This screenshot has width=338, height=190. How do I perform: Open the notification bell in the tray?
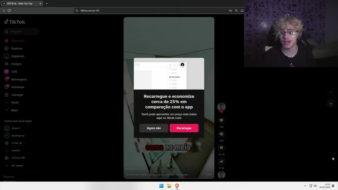coord(333,186)
